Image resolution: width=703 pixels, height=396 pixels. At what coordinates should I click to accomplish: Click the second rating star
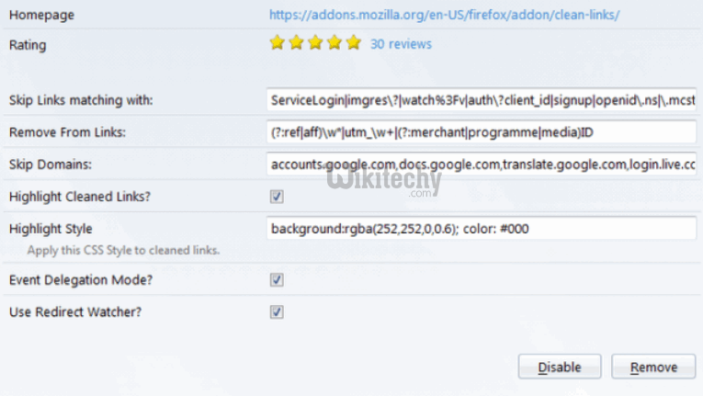click(296, 43)
